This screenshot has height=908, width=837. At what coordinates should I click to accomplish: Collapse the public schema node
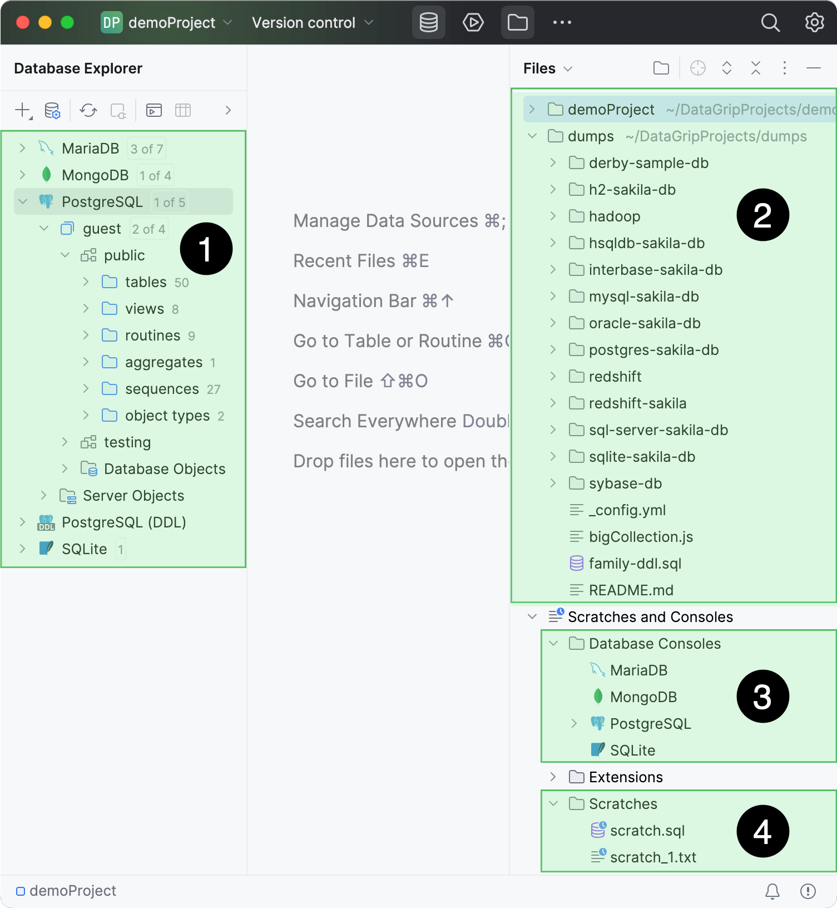click(65, 255)
